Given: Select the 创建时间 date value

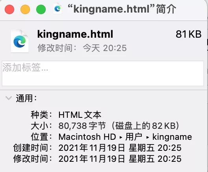Looking at the screenshot, I should pos(120,148).
